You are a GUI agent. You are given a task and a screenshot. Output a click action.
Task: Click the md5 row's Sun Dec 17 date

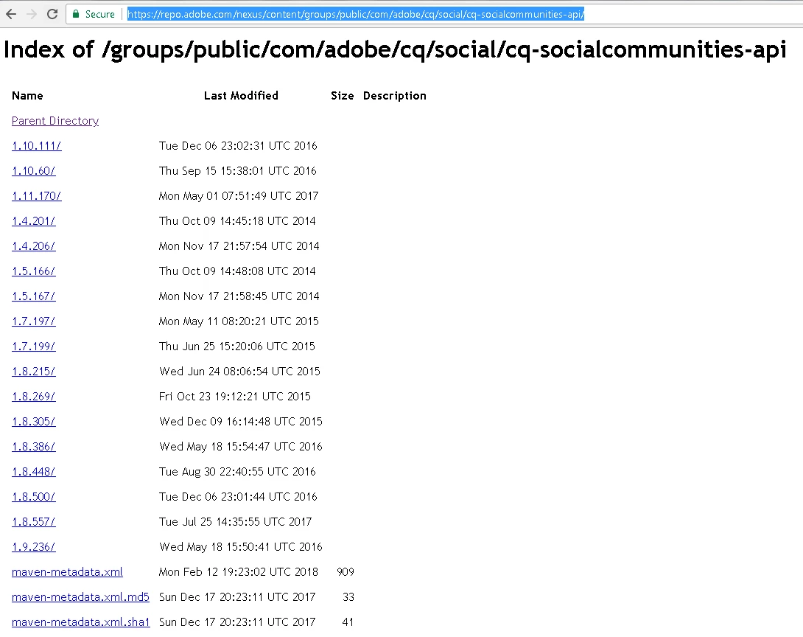(x=237, y=597)
